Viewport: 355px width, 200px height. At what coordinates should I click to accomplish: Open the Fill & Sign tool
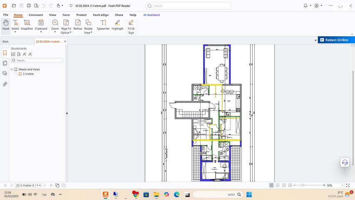[x=131, y=26]
